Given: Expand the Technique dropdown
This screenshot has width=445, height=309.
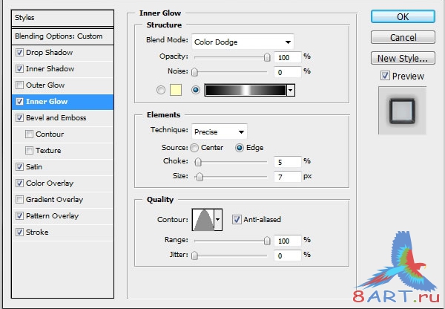Looking at the screenshot, I should pyautogui.click(x=219, y=131).
